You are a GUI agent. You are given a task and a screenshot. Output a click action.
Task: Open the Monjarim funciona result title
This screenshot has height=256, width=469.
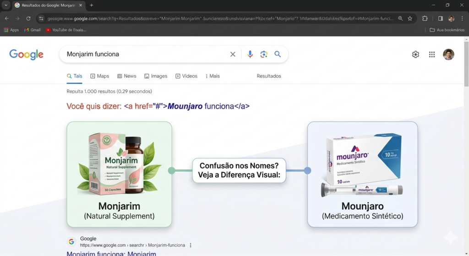click(x=111, y=253)
